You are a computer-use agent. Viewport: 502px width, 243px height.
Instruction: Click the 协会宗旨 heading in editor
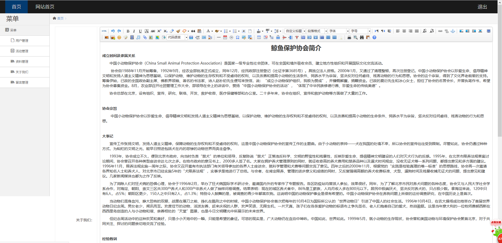click(x=110, y=108)
